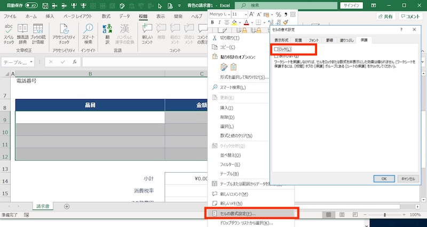Run the spell check (スペルチェック)
This screenshot has width=427, height=227.
(9, 34)
